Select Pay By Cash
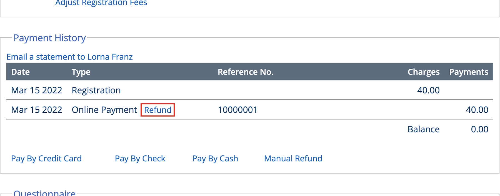500x196 pixels. [x=215, y=159]
